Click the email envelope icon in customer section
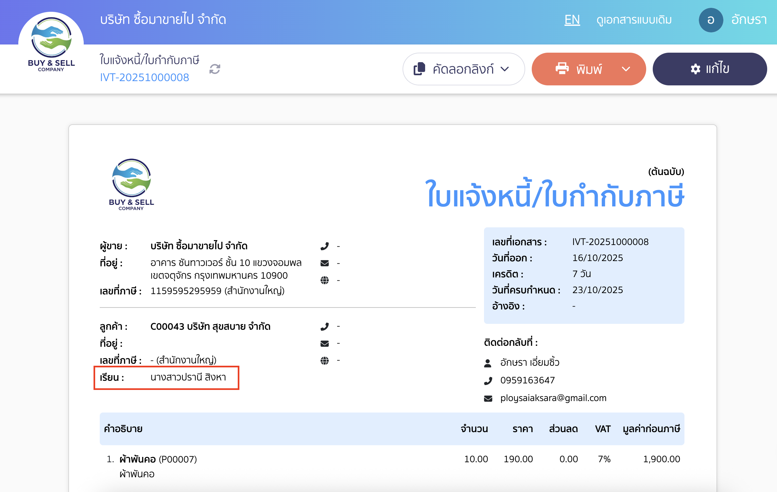Viewport: 777px width, 492px height. coord(324,343)
